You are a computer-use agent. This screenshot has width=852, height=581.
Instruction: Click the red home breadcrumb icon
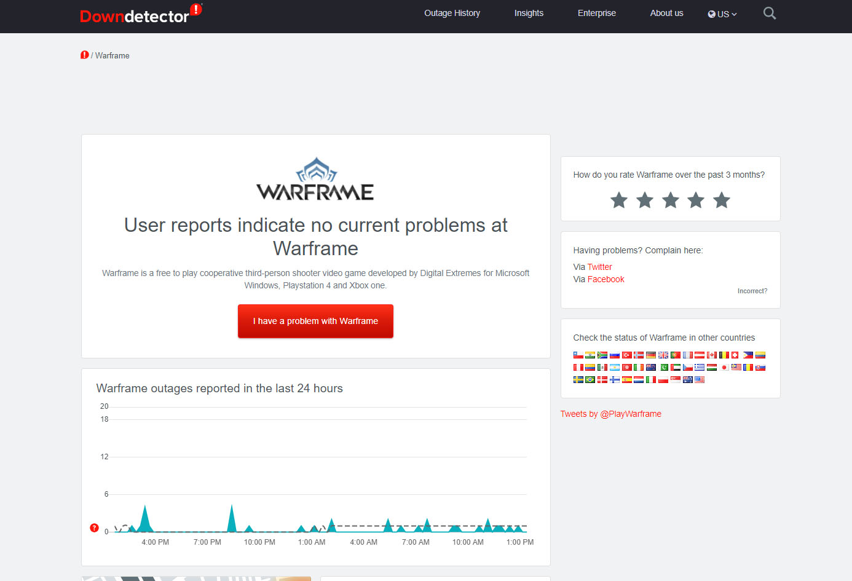[85, 55]
